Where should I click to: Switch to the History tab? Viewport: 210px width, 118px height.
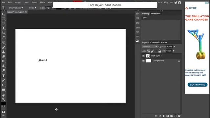point(146,14)
